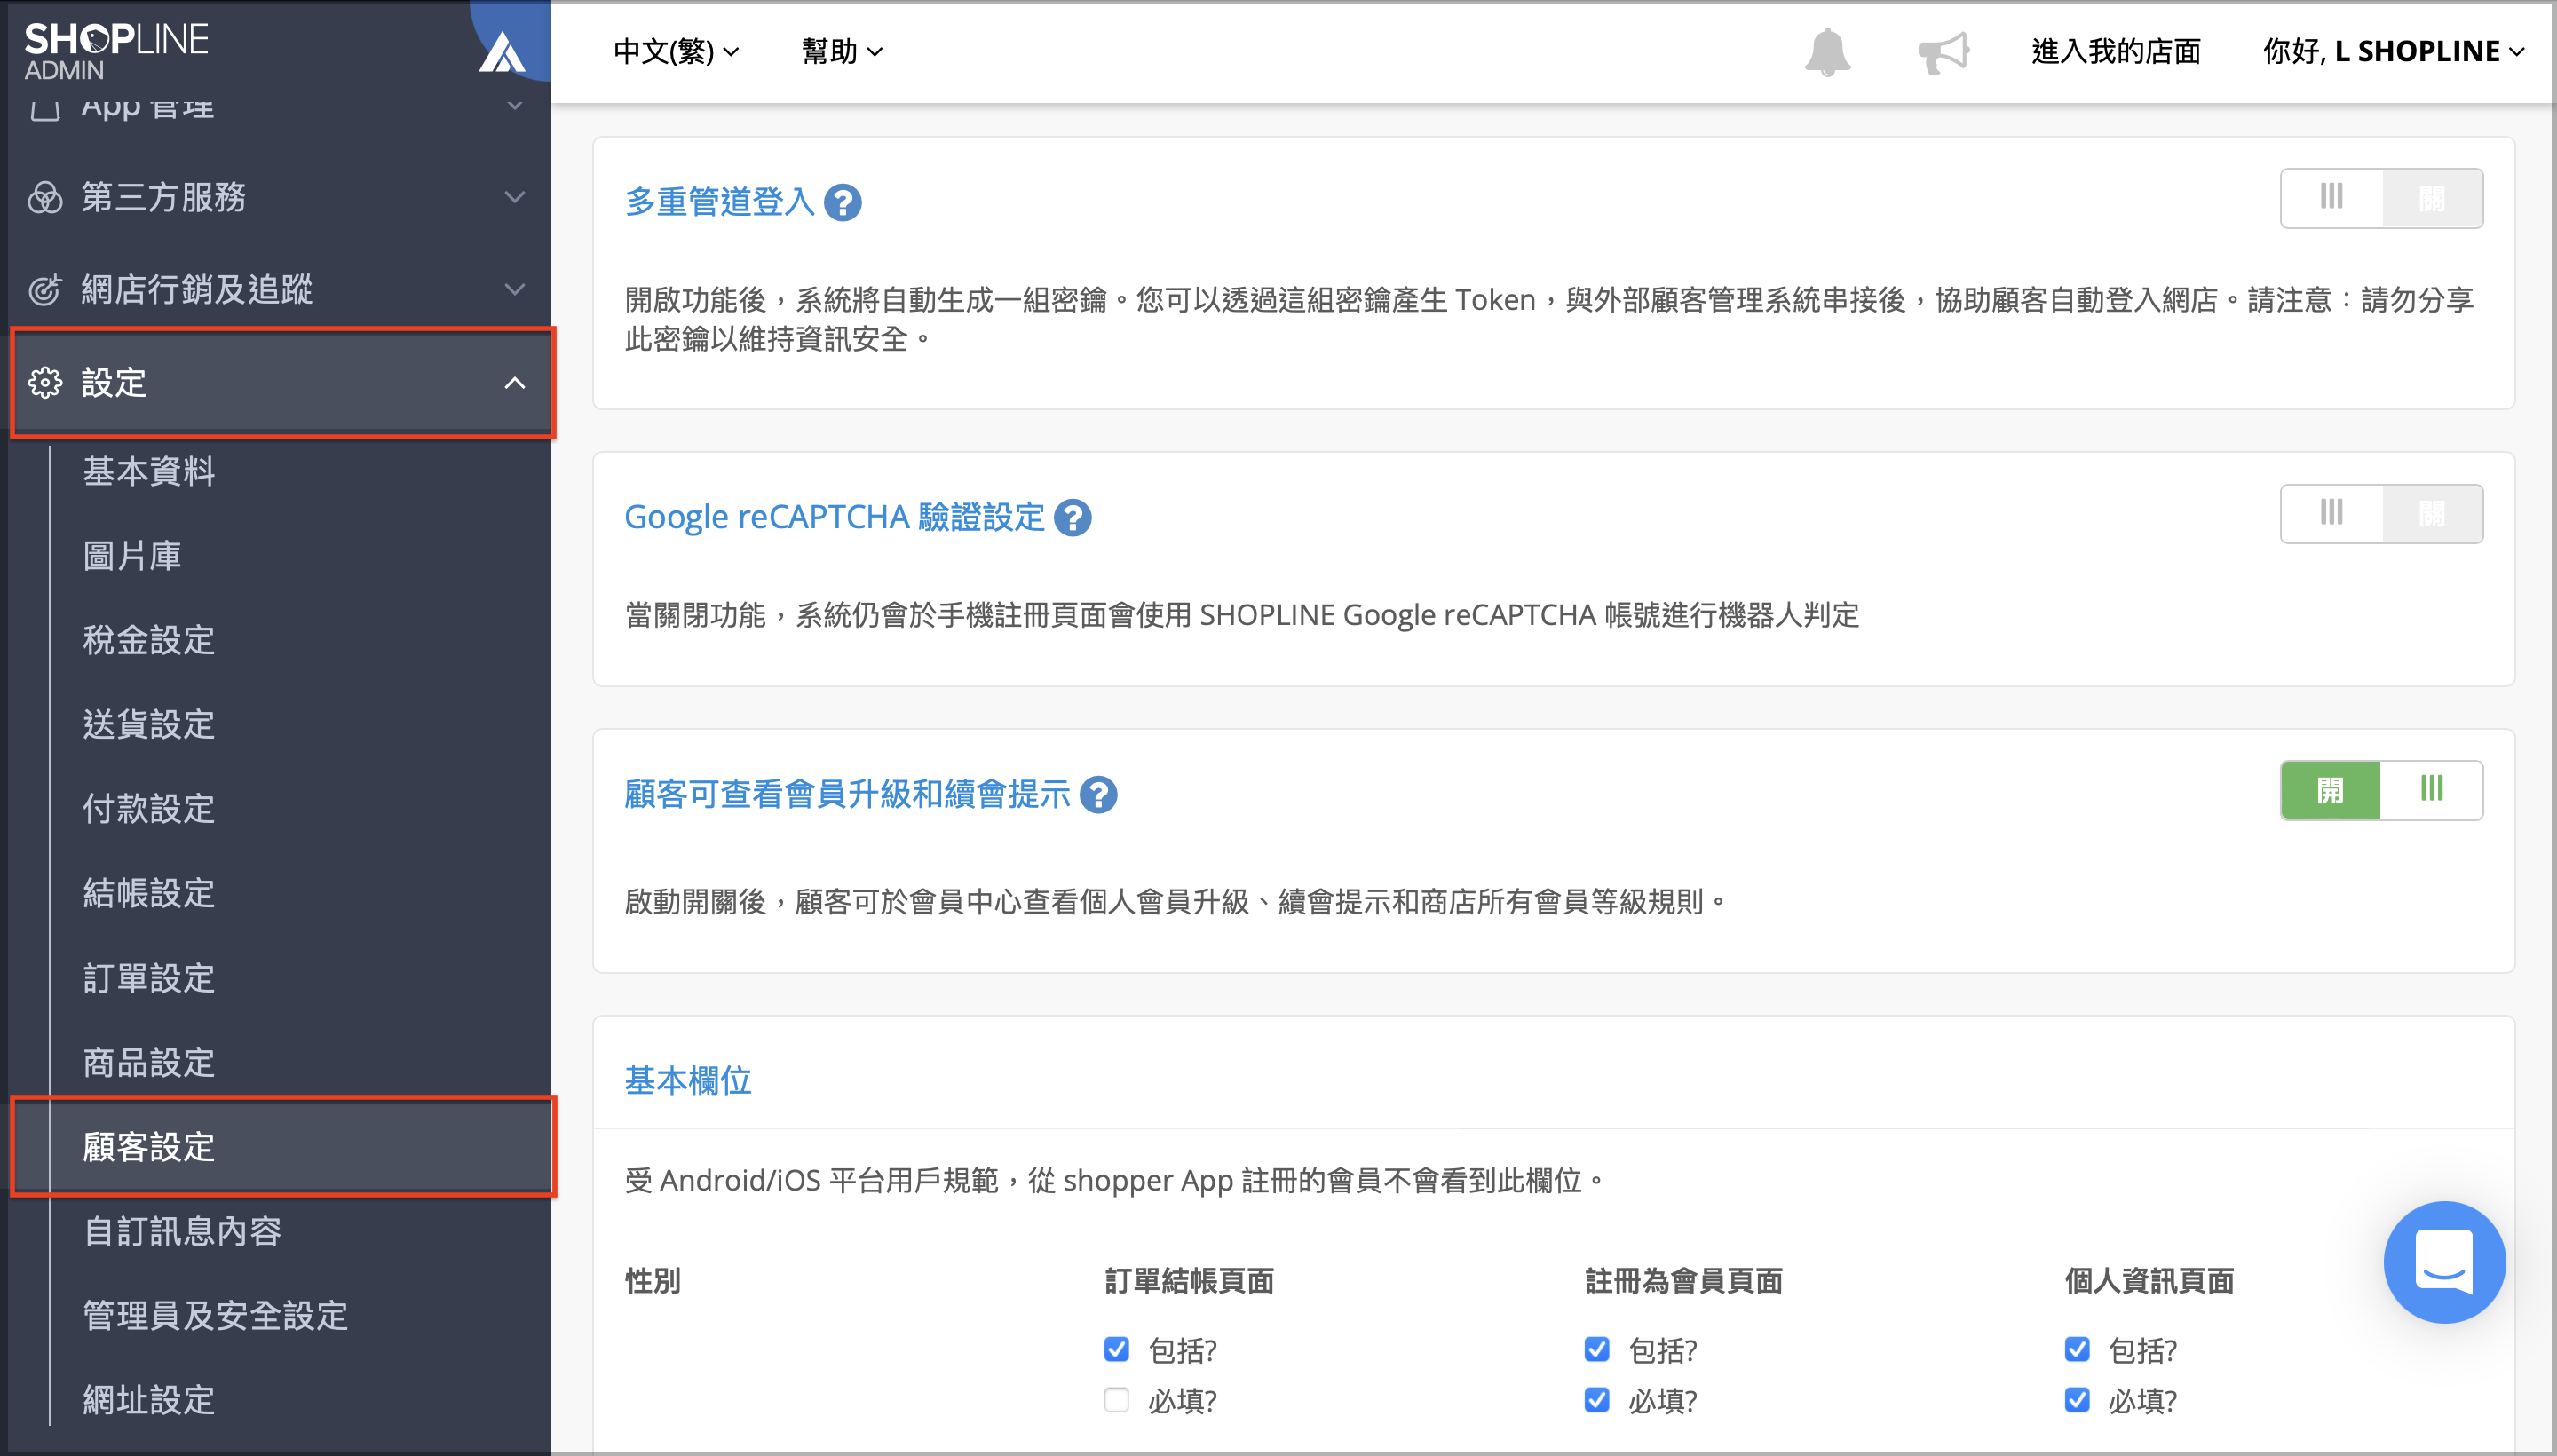Open the live chat support bubble
2557x1456 pixels.
[2443, 1262]
